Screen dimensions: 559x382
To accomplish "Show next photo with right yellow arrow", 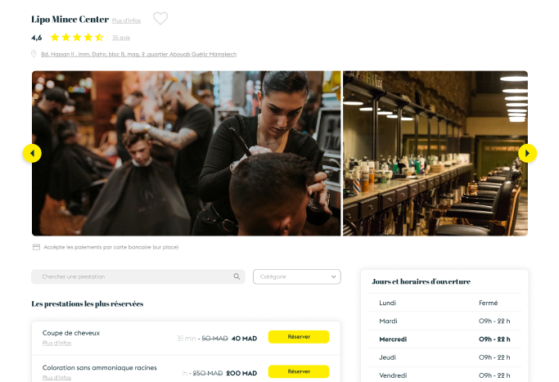I will pyautogui.click(x=527, y=153).
